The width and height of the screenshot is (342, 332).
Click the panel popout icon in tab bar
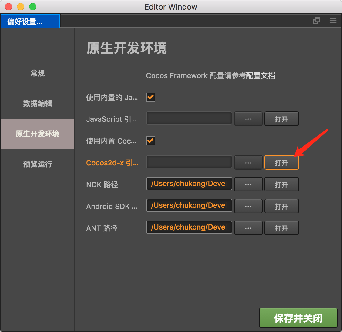pos(316,21)
